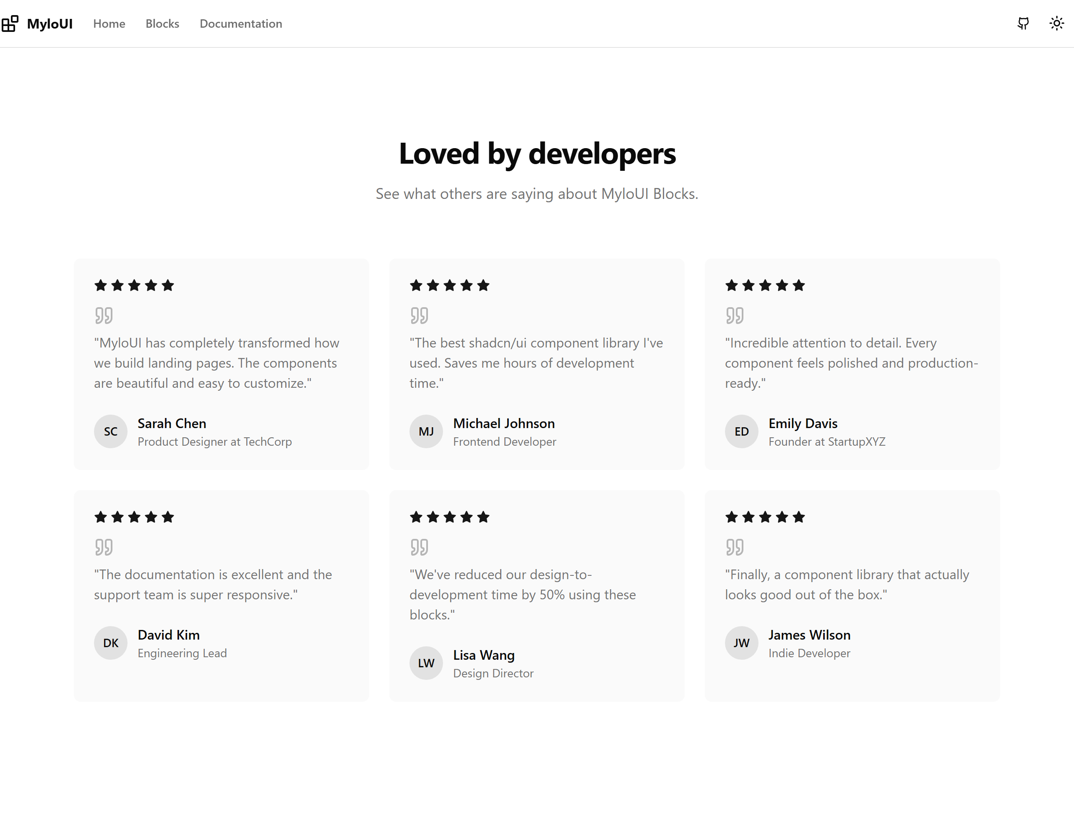Click the 'Design Director' role text
Viewport: 1074px width, 836px height.
493,674
